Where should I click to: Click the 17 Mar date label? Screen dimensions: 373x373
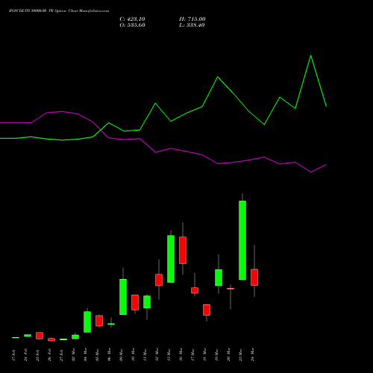[x=192, y=354]
